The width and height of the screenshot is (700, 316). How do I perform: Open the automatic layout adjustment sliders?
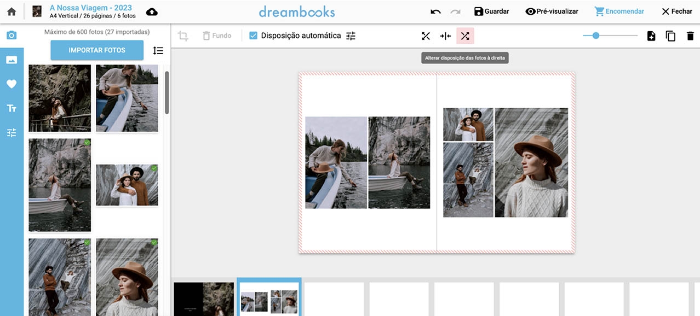(351, 35)
